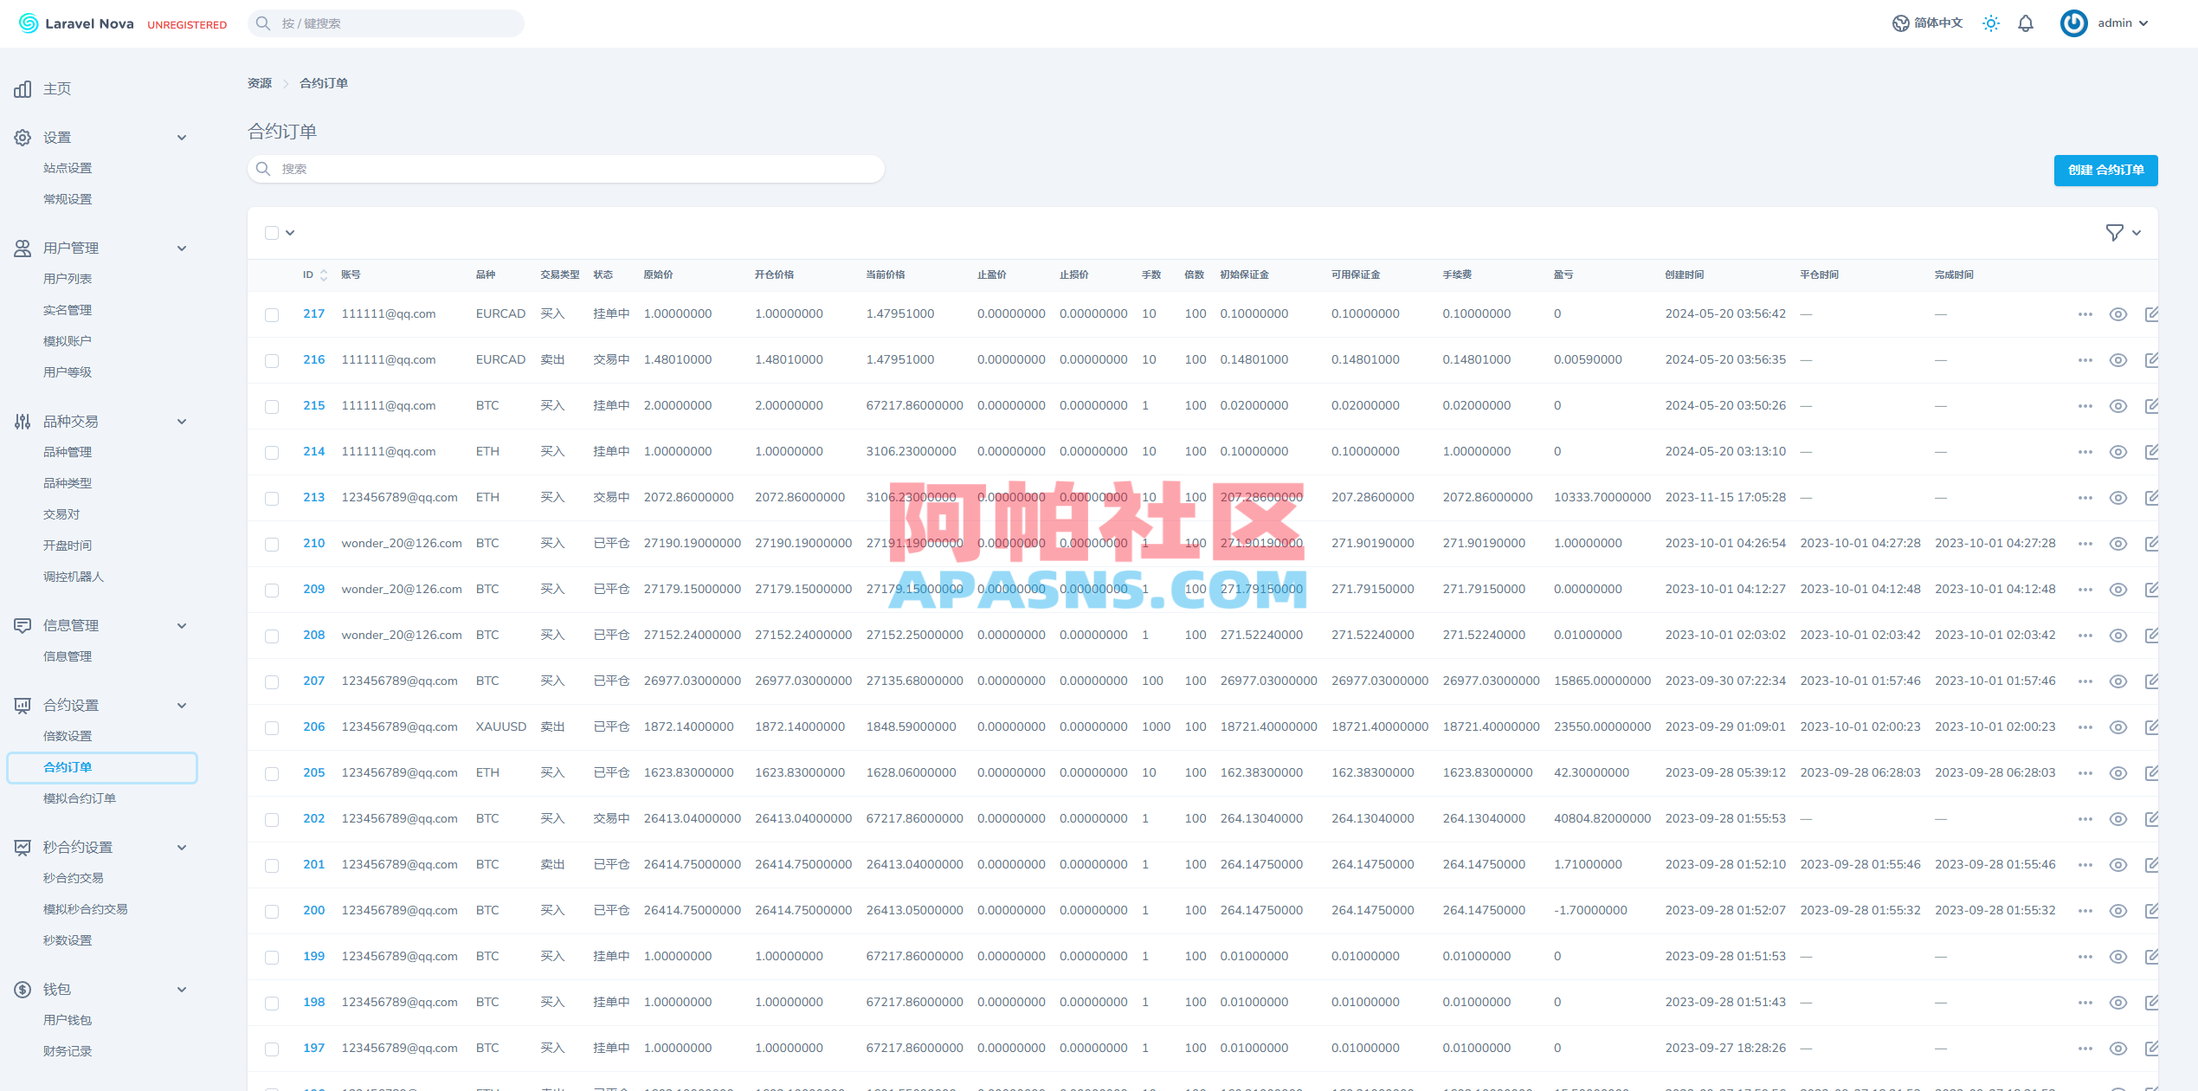Toggle the light/dark theme sun icon
Screen dimensions: 2198x1091
[x=1990, y=23]
